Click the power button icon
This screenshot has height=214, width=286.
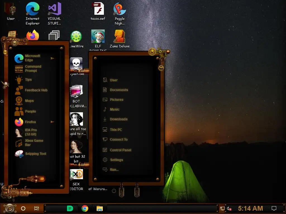pyautogui.click(x=114, y=191)
